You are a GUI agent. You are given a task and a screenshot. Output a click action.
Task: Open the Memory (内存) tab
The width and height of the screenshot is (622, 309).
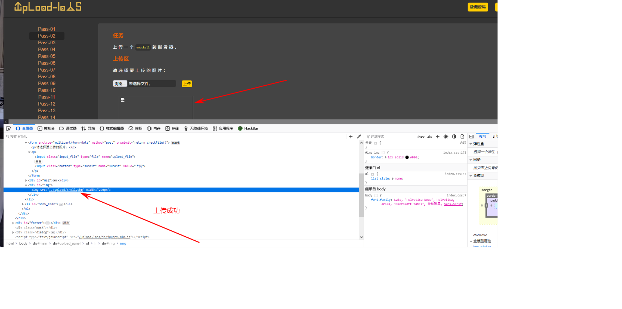(154, 128)
